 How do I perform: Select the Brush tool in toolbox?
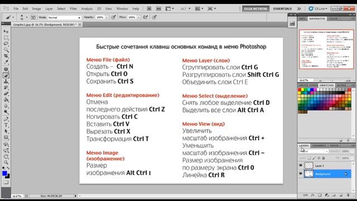[x=6, y=75]
